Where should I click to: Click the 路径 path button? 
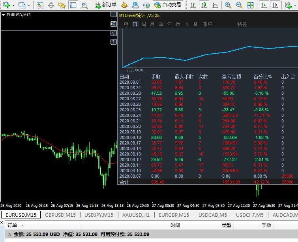pyautogui.click(x=242, y=24)
